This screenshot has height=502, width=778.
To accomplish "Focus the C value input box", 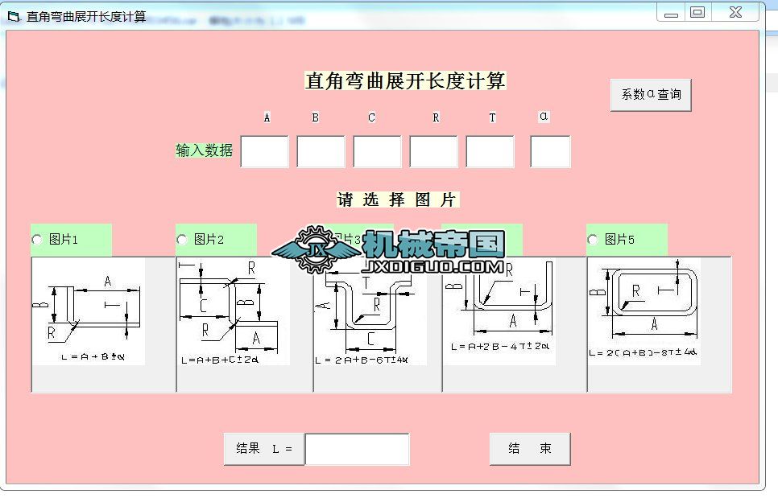I will tap(377, 151).
